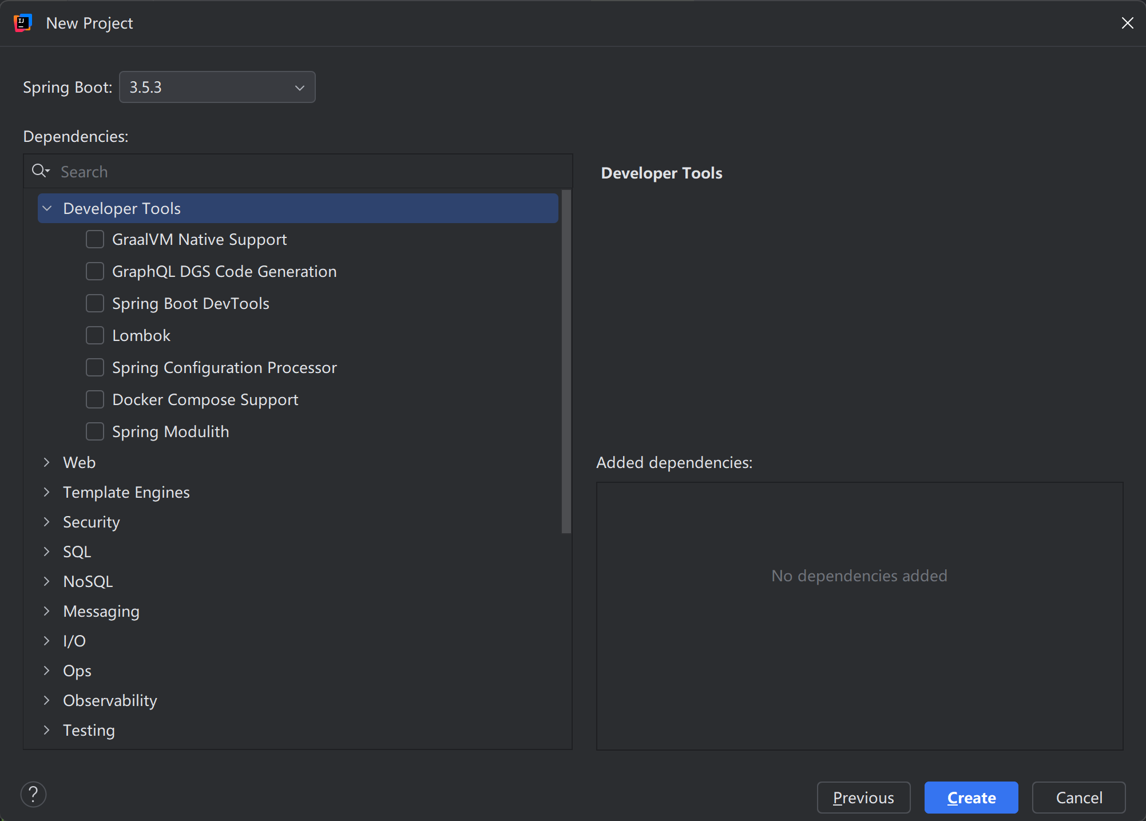Select the Testing tree label

point(89,730)
